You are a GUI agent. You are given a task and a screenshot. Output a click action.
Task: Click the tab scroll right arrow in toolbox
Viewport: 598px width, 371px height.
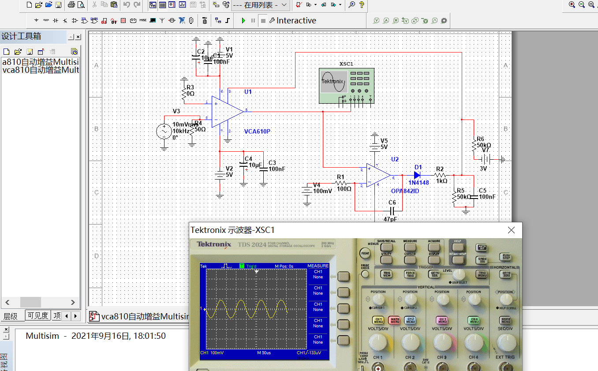point(76,316)
